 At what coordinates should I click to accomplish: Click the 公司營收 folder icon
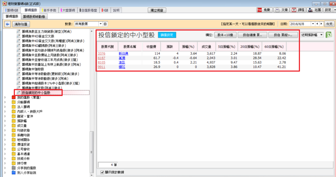pos(14,149)
